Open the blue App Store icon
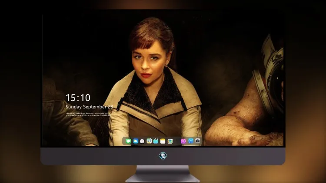This screenshot has width=326, height=183. point(191,141)
